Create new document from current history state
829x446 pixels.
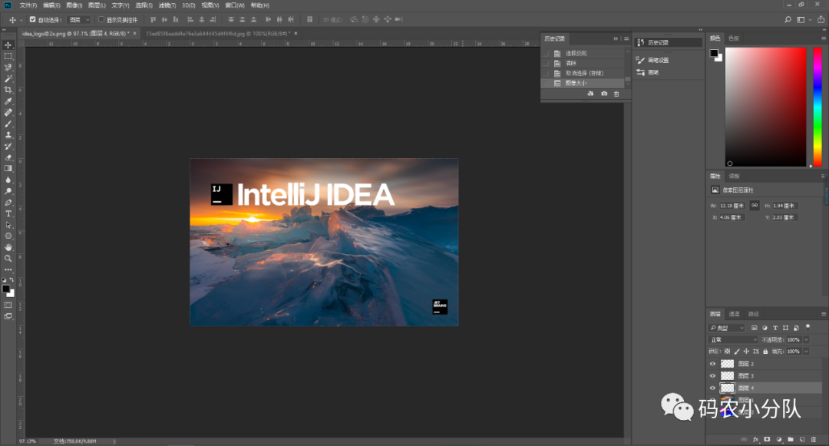pos(590,94)
